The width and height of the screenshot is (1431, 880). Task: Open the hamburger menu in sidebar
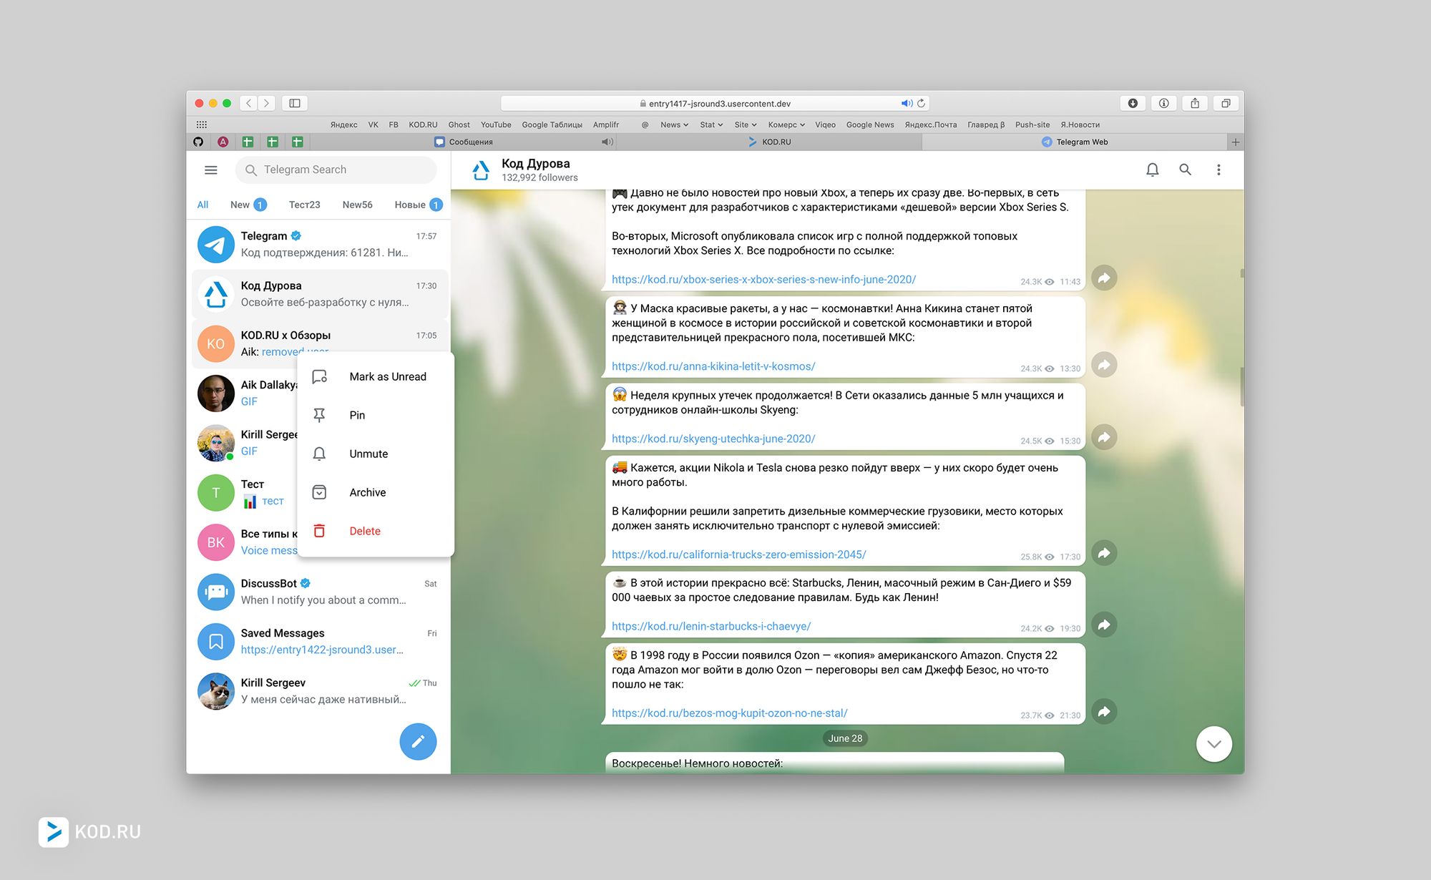[210, 170]
